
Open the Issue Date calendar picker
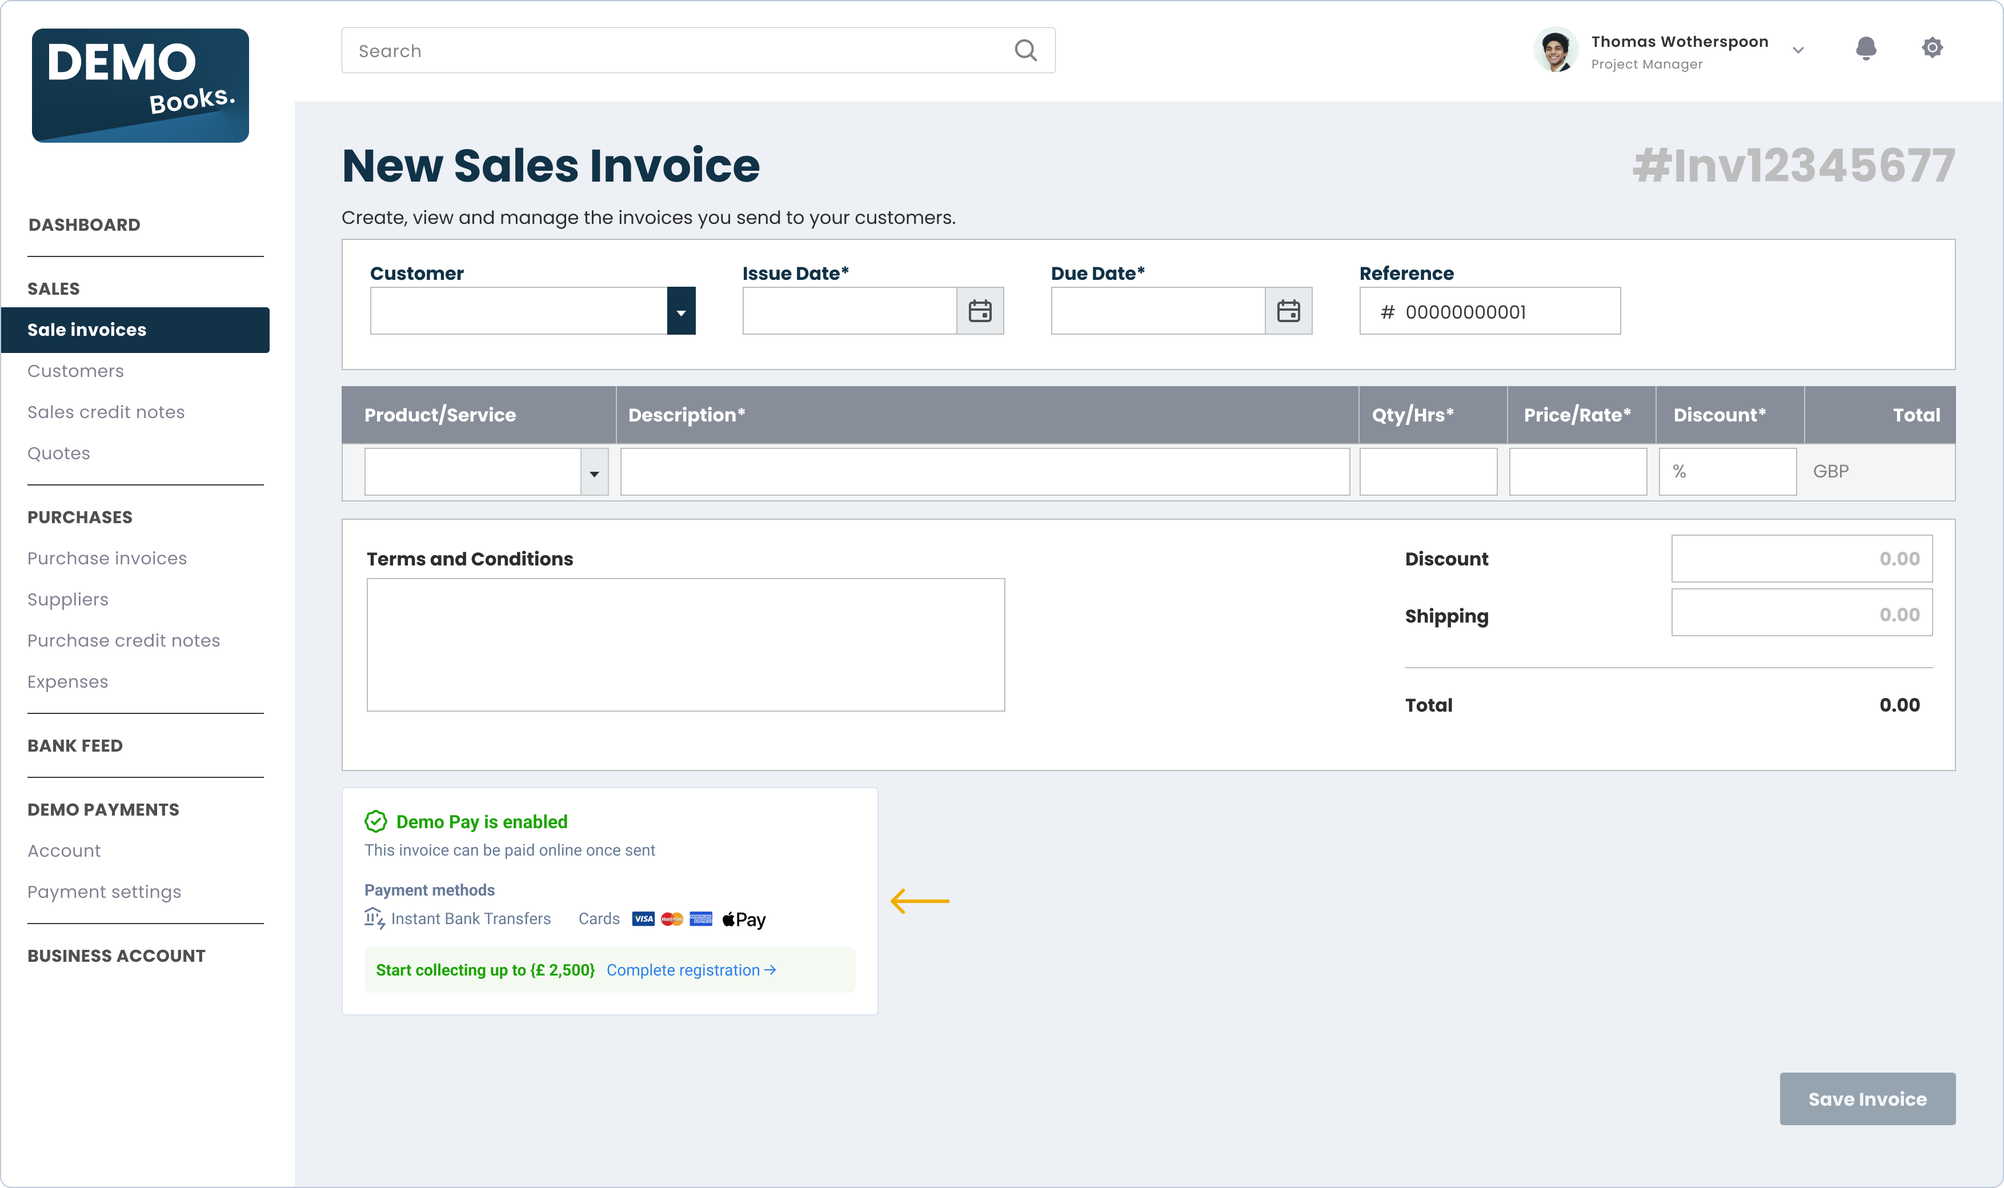coord(980,311)
